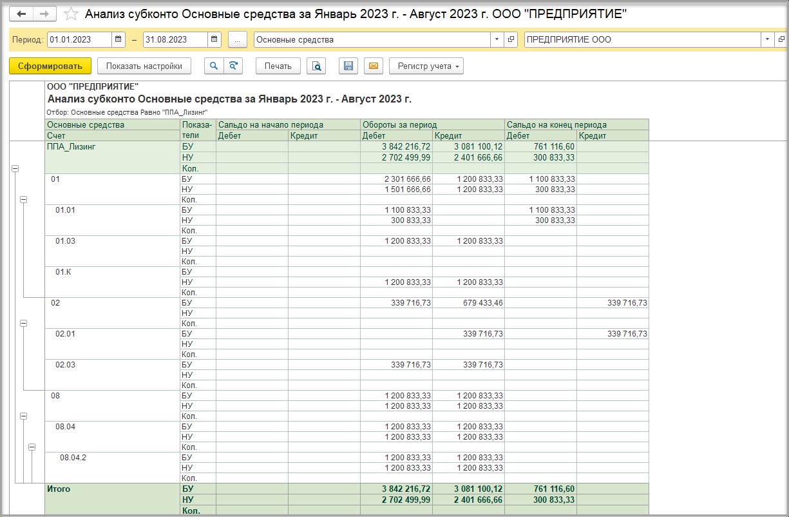
Task: Open the Регистр учета dropdown
Action: [x=426, y=66]
